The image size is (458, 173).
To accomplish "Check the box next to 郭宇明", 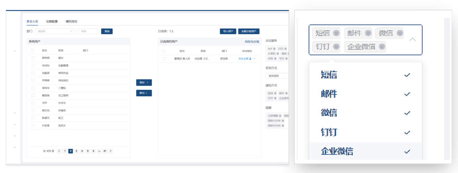I will (33, 58).
